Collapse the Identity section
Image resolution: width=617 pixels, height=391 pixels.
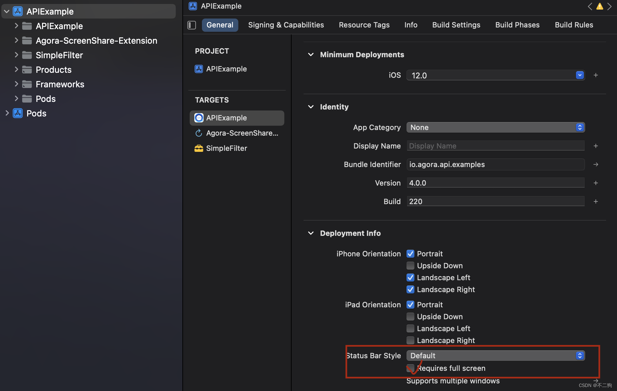[x=311, y=107]
